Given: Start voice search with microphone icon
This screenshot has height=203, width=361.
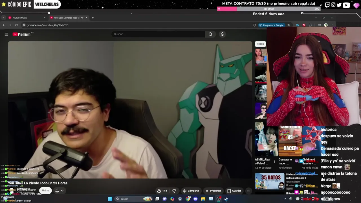Looking at the screenshot, I should tap(222, 34).
